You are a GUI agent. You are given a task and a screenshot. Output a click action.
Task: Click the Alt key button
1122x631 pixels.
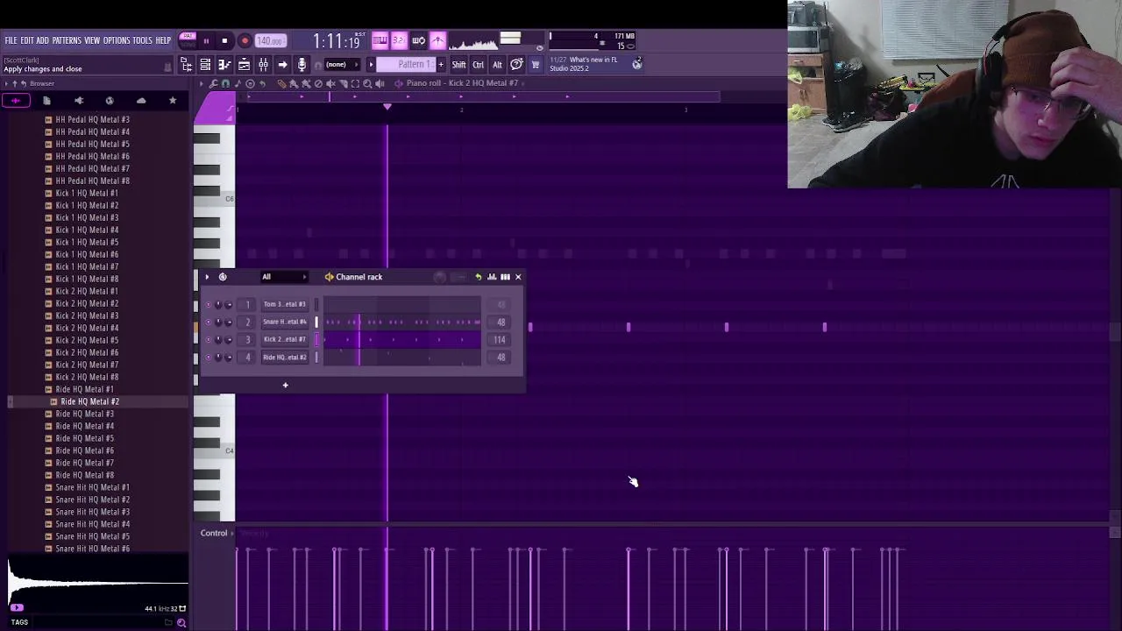point(497,65)
